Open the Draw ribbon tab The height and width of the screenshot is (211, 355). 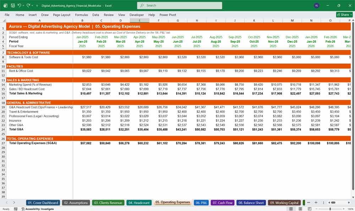pyautogui.click(x=45, y=15)
